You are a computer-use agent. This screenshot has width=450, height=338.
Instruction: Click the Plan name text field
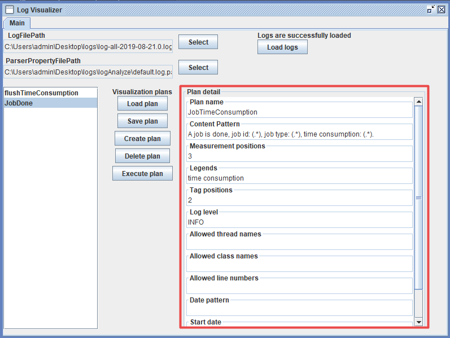pos(299,112)
